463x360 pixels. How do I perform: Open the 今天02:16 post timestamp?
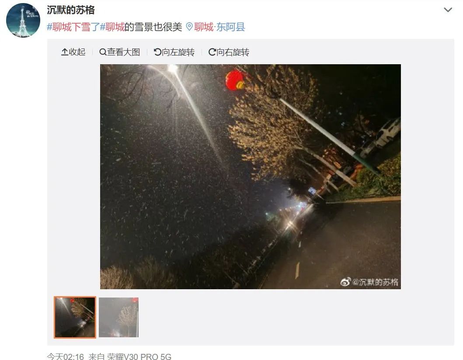[x=65, y=357]
